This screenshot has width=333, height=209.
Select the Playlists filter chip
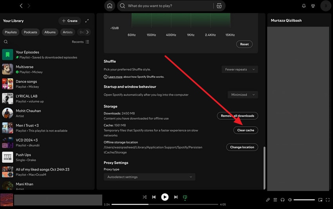11,32
